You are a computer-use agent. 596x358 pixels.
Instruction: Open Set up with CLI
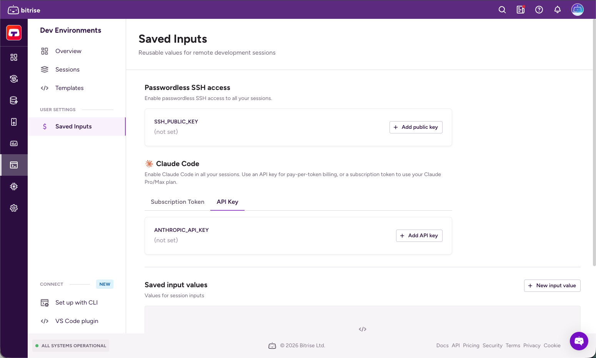[77, 303]
